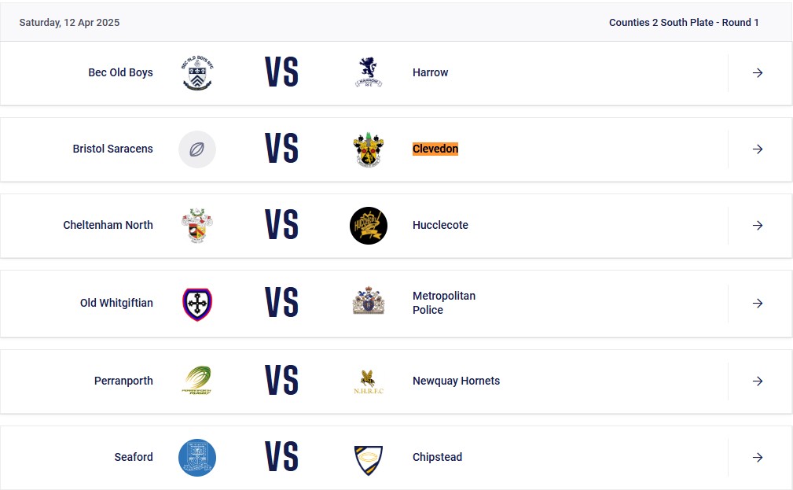This screenshot has width=793, height=490.
Task: Open Bec Old Boys vs Harrow match arrow
Action: click(x=758, y=72)
